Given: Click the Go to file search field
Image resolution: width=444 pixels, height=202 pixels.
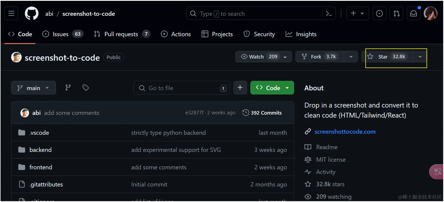Looking at the screenshot, I should [181, 88].
